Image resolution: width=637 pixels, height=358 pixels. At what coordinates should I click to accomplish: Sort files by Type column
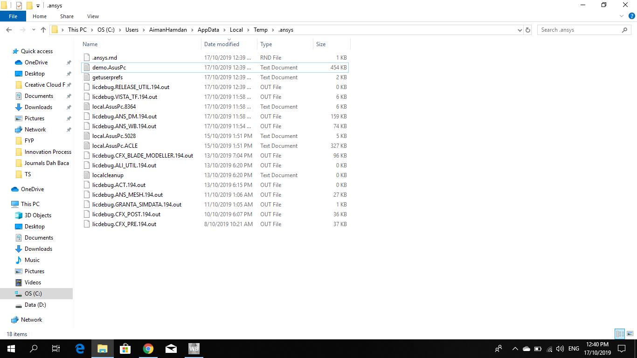tap(266, 44)
